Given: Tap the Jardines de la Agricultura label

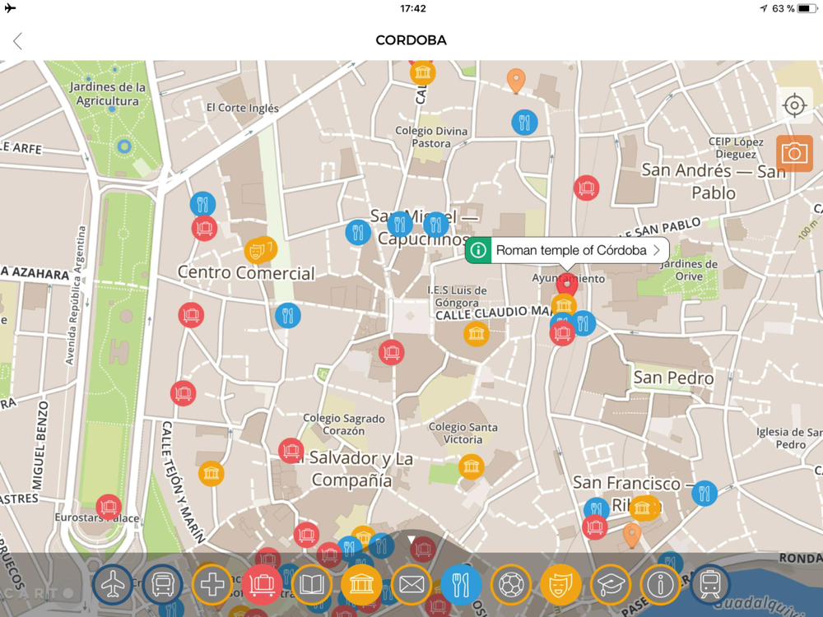Looking at the screenshot, I should click(x=108, y=94).
